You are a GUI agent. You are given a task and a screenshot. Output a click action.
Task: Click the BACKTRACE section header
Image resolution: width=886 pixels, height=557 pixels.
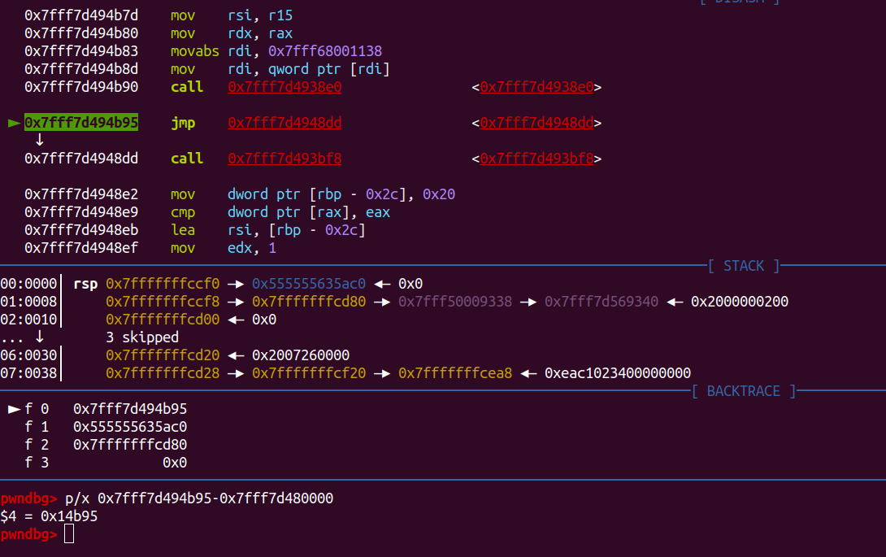tap(743, 391)
